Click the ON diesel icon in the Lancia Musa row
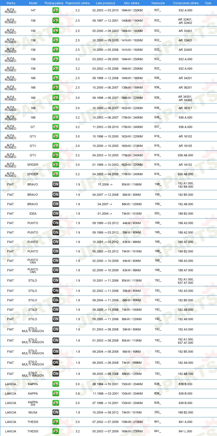 tap(56, 412)
